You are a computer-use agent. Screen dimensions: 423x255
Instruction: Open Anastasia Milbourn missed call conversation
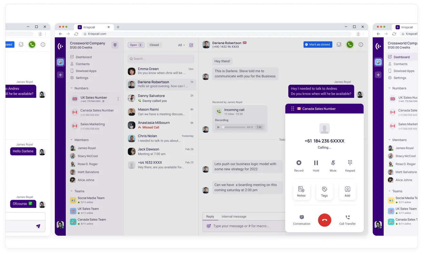point(161,125)
